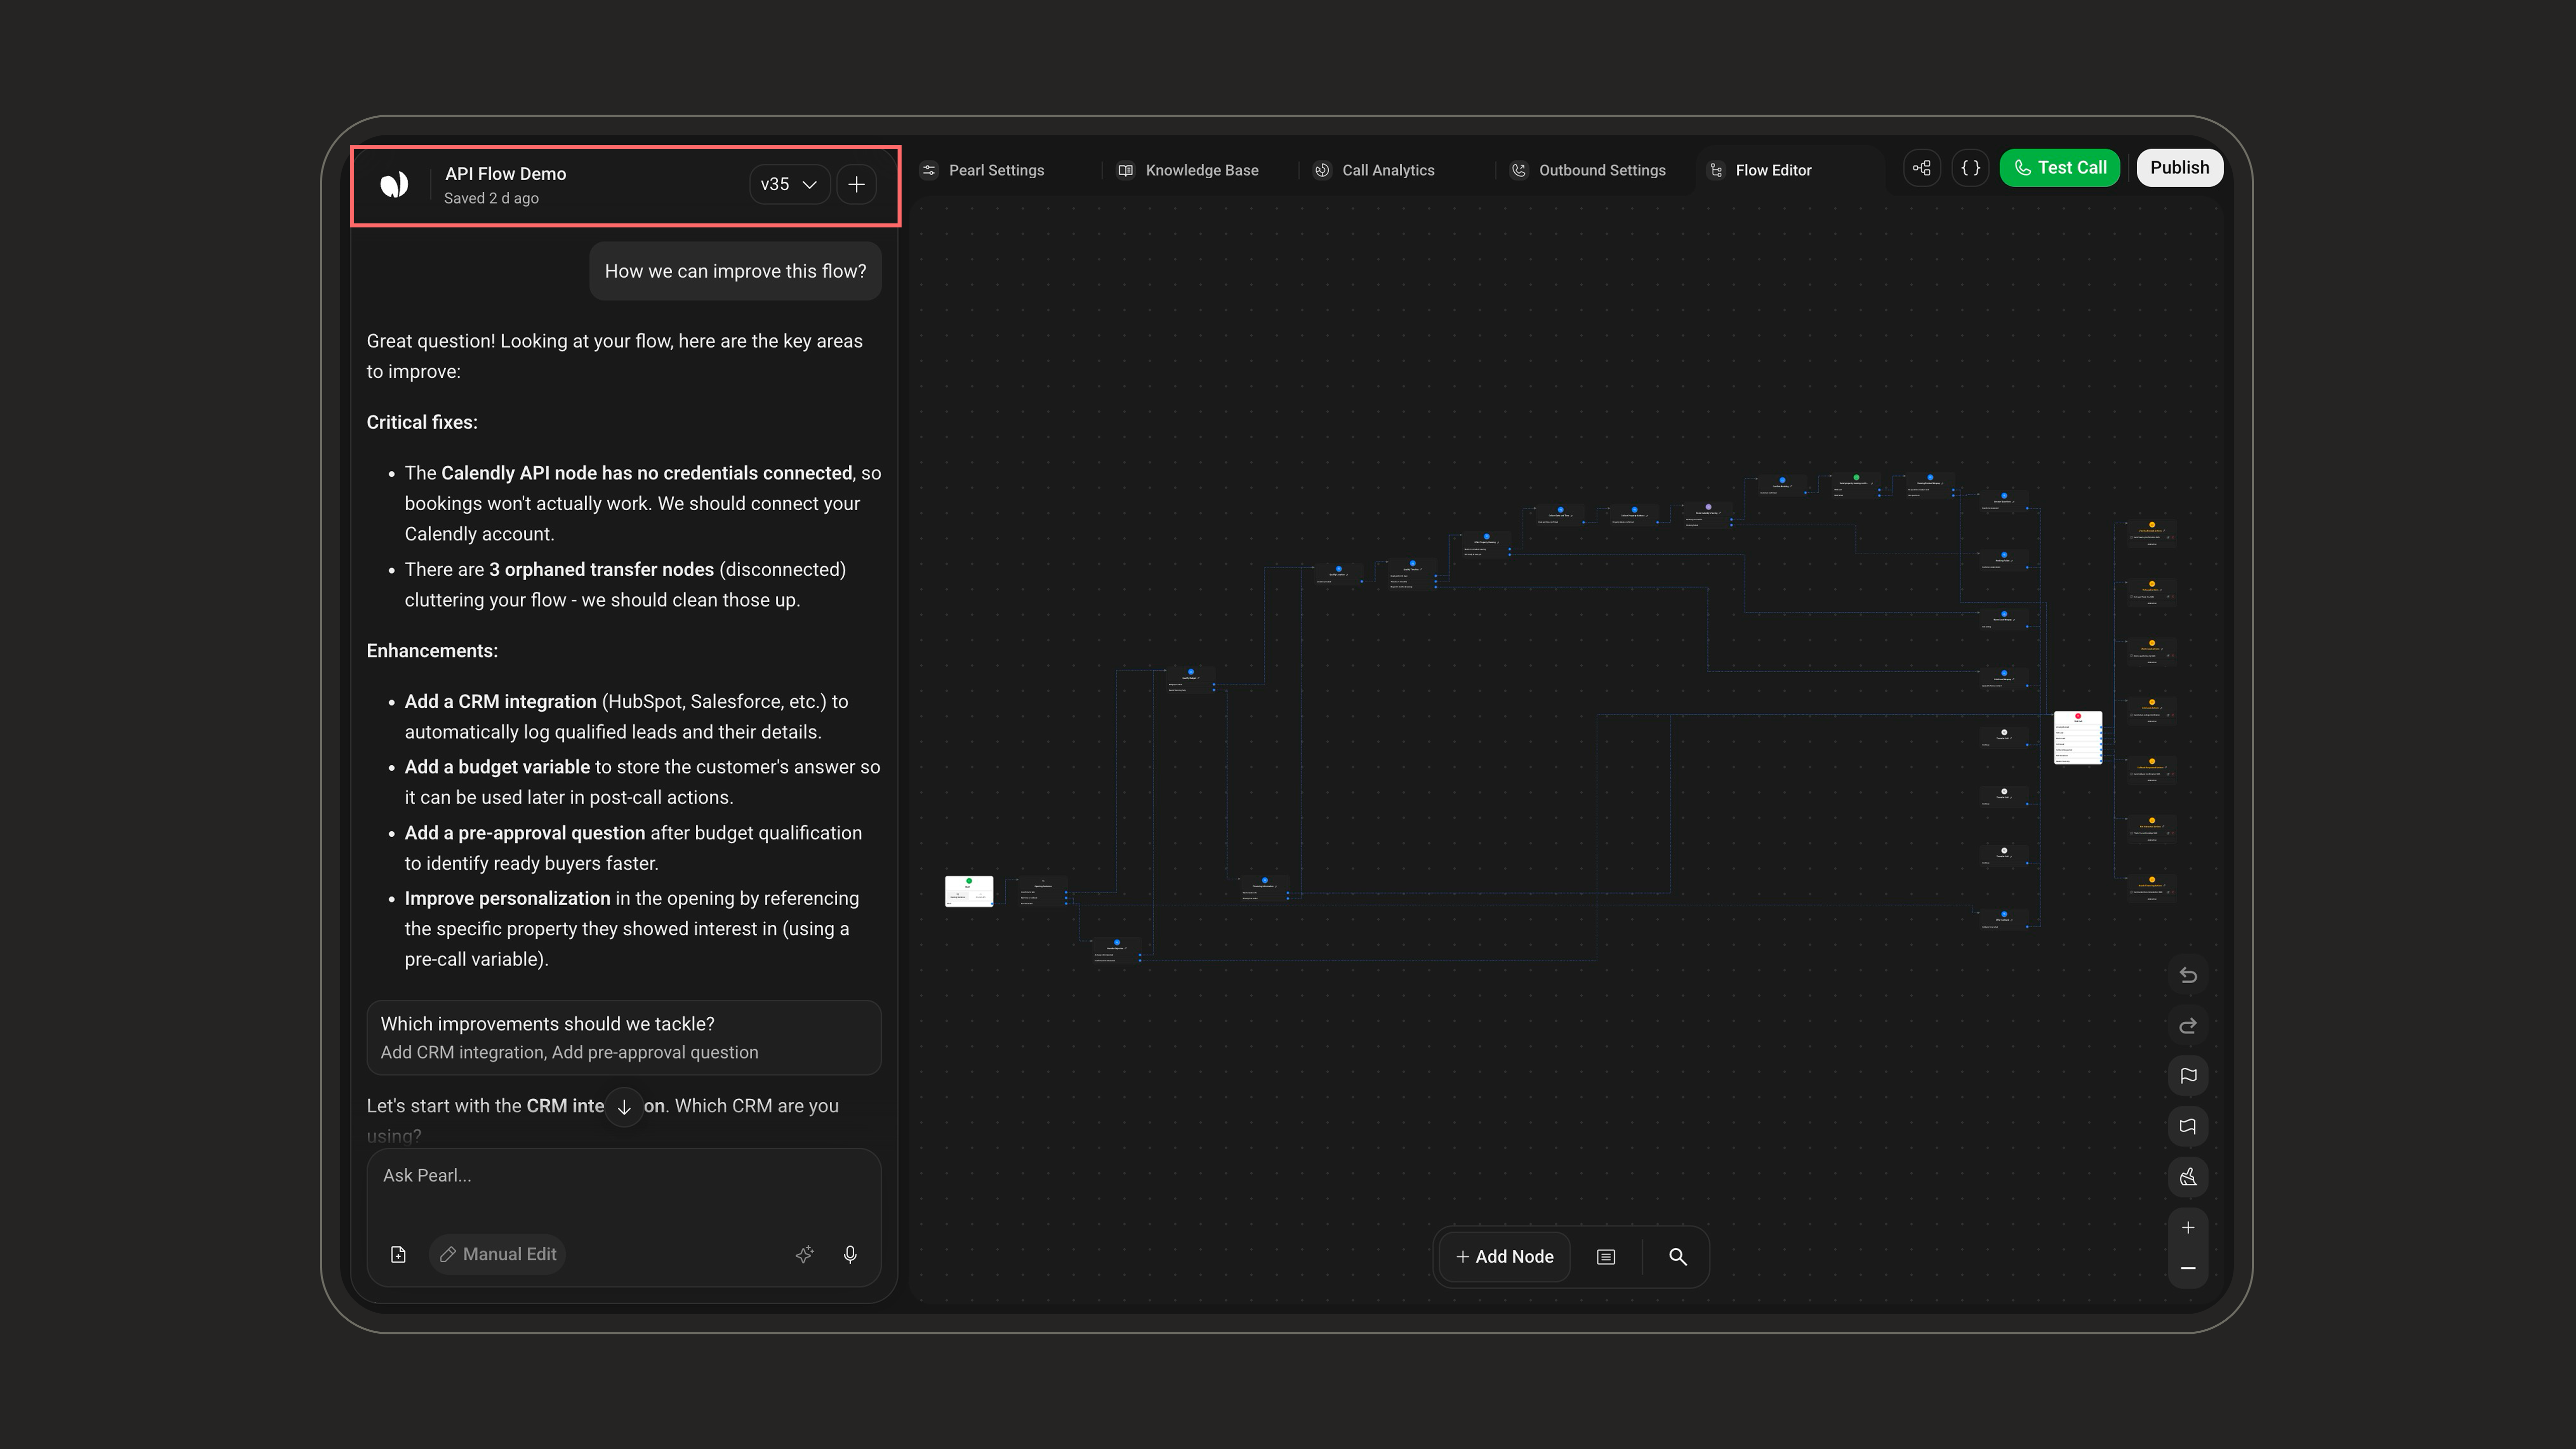Image resolution: width=2576 pixels, height=1449 pixels.
Task: Toggle the Manual Edit mode button
Action: pyautogui.click(x=498, y=1255)
